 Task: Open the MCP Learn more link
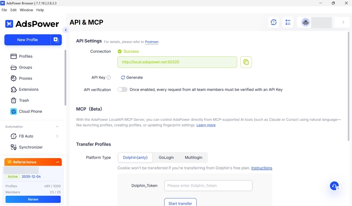206,125
